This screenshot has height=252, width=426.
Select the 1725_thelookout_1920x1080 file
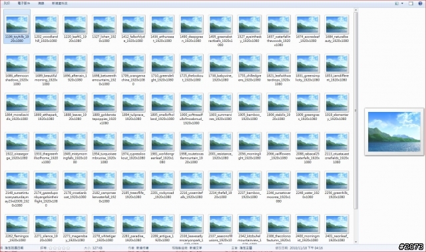pos(191,68)
